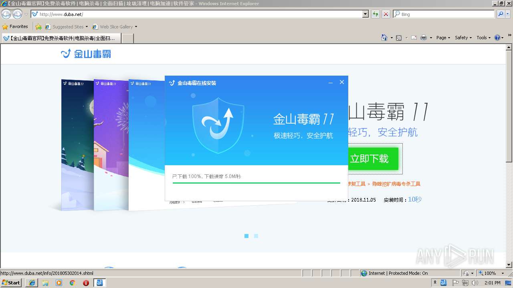Image resolution: width=513 pixels, height=288 pixels.
Task: Open the Tools menu
Action: tap(483, 38)
